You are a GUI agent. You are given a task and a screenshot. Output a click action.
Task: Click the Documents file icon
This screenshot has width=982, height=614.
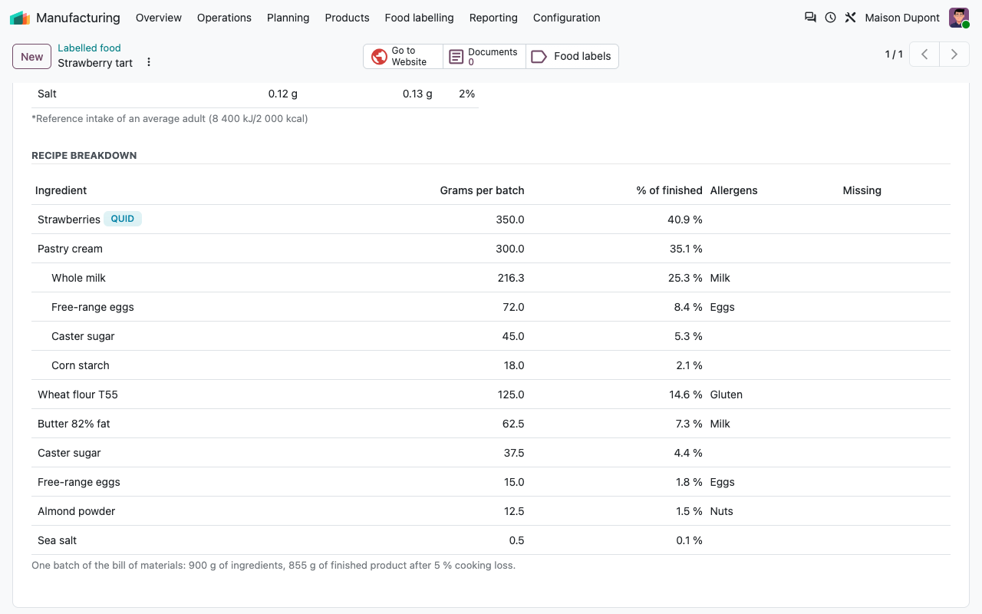tap(456, 56)
